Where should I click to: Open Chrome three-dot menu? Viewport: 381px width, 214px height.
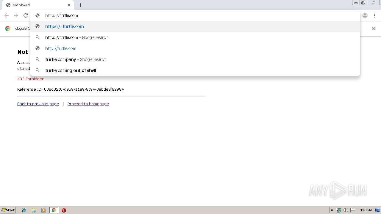(x=374, y=15)
